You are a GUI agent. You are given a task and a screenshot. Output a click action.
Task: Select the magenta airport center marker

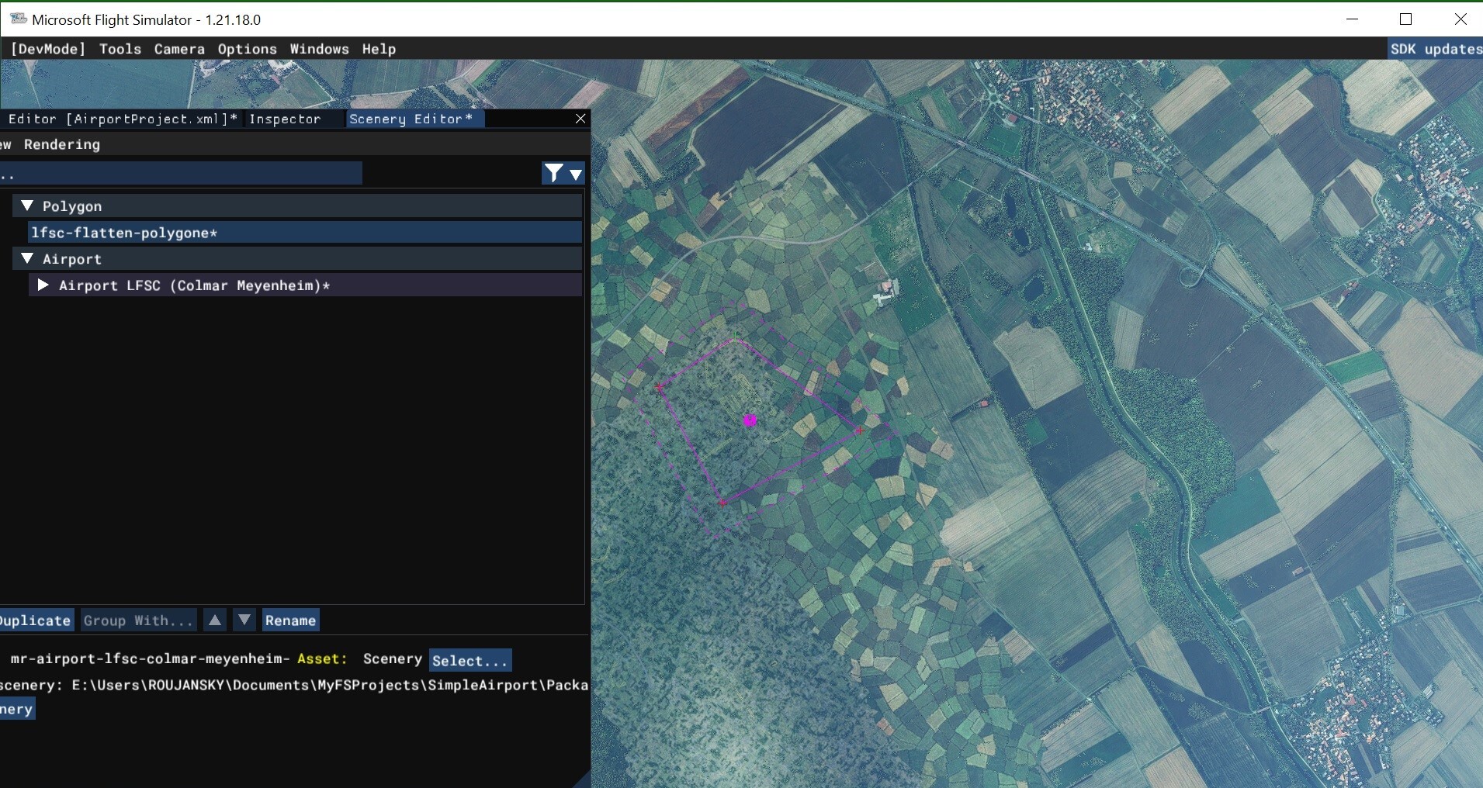point(750,420)
